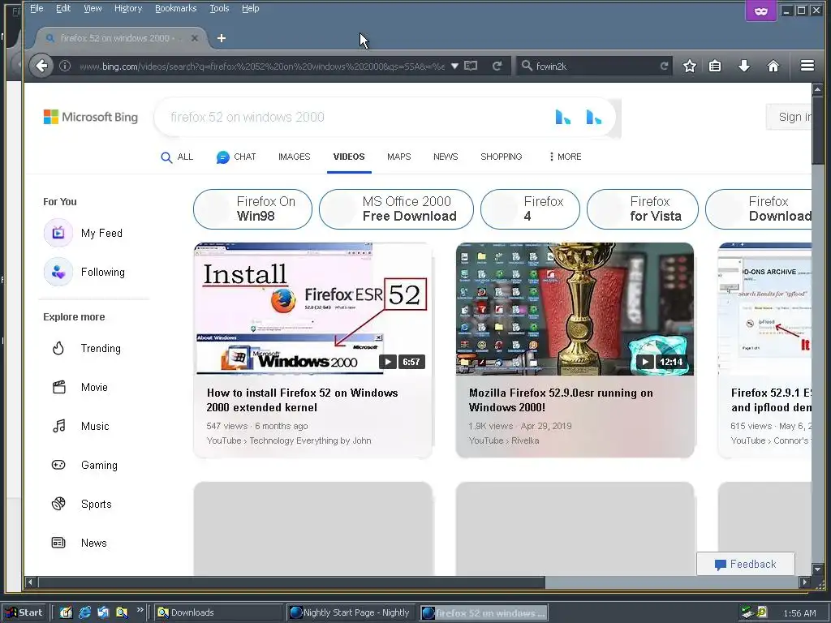Open the Tools menu
The height and width of the screenshot is (623, 831).
click(x=219, y=8)
